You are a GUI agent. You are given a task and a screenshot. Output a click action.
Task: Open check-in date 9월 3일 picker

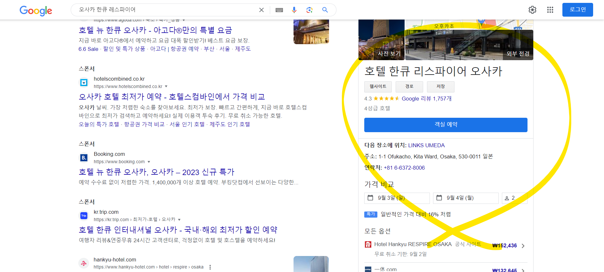click(x=397, y=198)
